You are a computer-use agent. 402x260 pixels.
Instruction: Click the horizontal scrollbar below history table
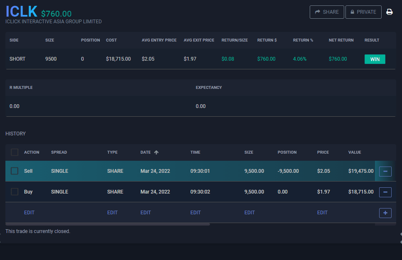click(x=108, y=224)
